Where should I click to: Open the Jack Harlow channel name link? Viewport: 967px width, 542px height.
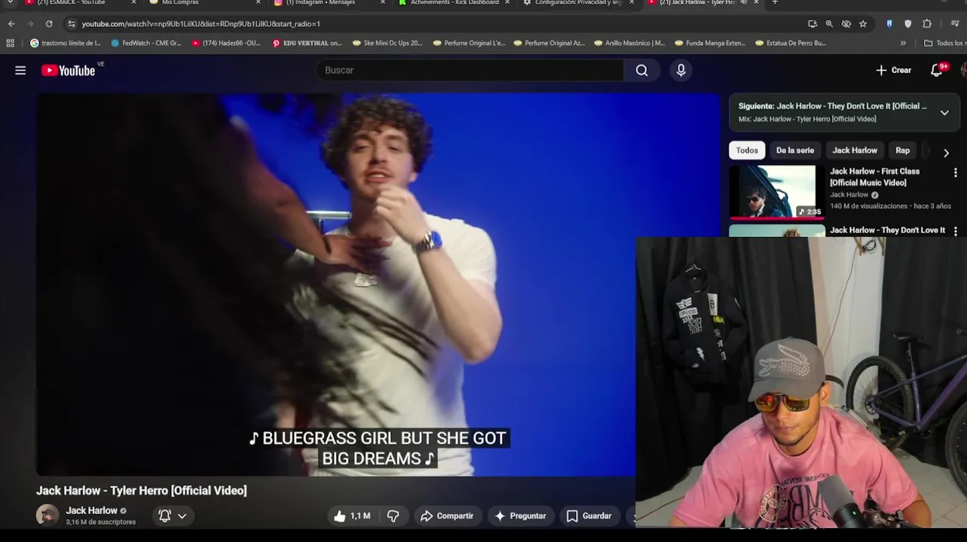(91, 510)
